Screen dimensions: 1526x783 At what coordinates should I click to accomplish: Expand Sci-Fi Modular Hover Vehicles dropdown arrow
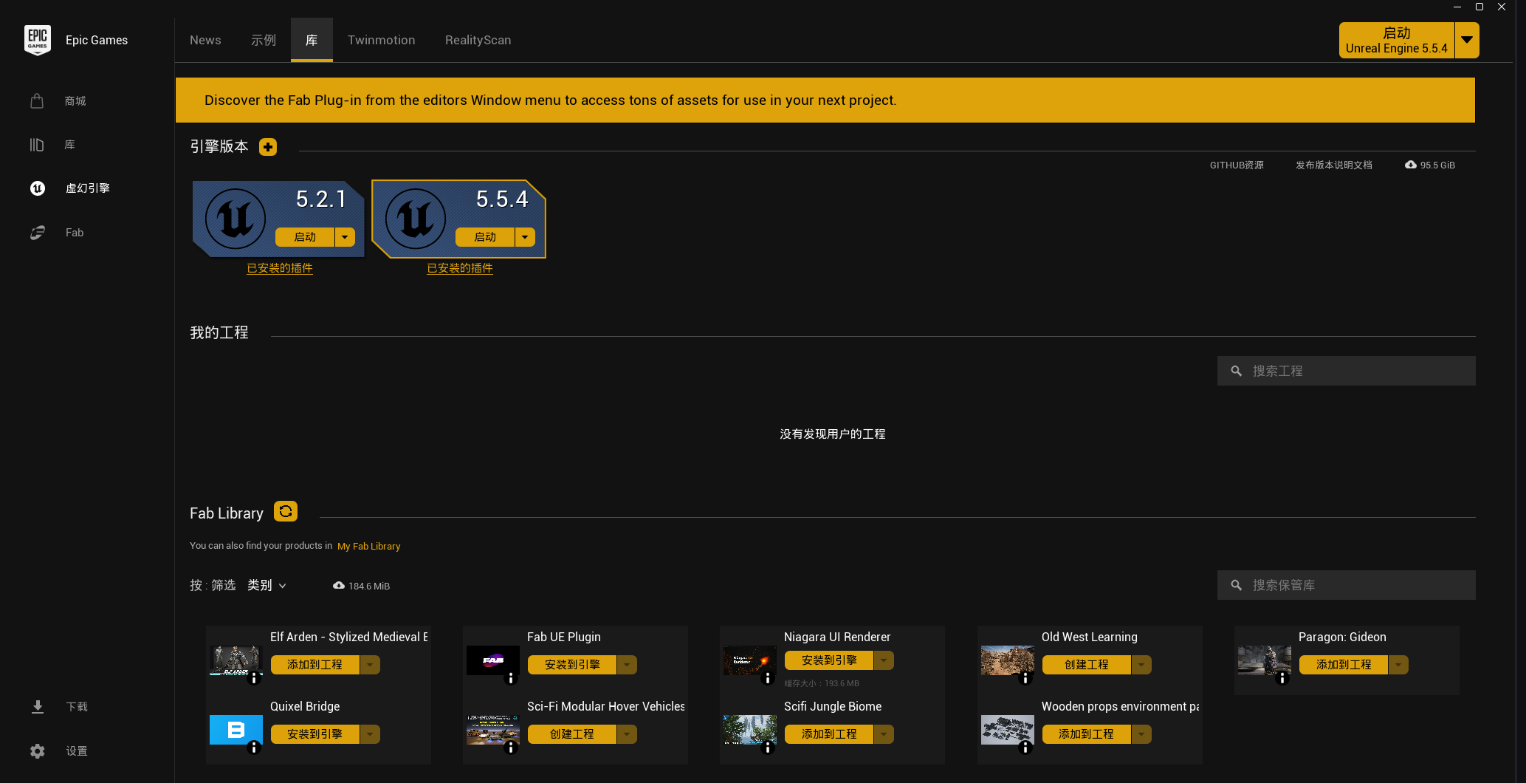[x=627, y=734]
